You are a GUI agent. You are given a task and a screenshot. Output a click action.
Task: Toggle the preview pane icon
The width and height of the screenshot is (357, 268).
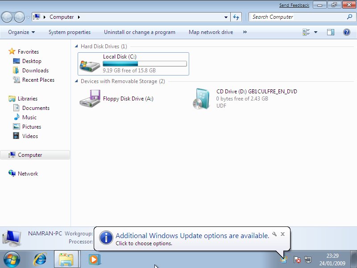[x=331, y=32]
